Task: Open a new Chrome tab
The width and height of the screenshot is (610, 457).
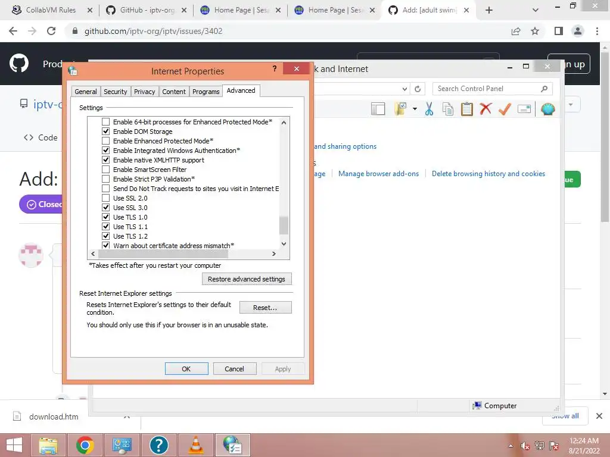Action: [489, 10]
